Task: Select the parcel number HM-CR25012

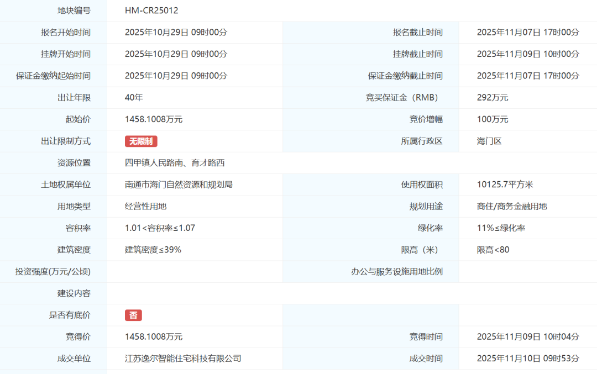Action: tap(151, 10)
